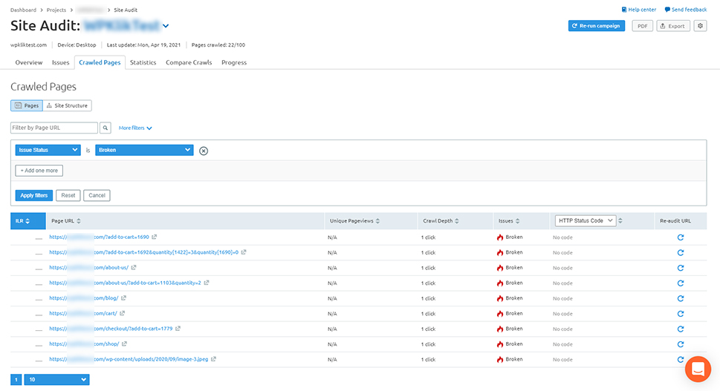The image size is (720, 391).
Task: Sort by the ILR column
Action: point(22,221)
